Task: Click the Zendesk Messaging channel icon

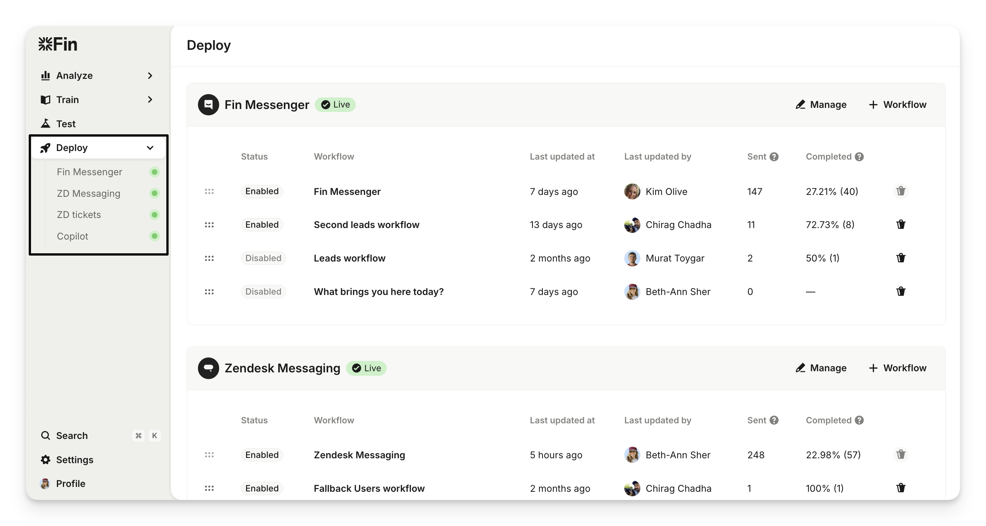Action: pos(208,368)
